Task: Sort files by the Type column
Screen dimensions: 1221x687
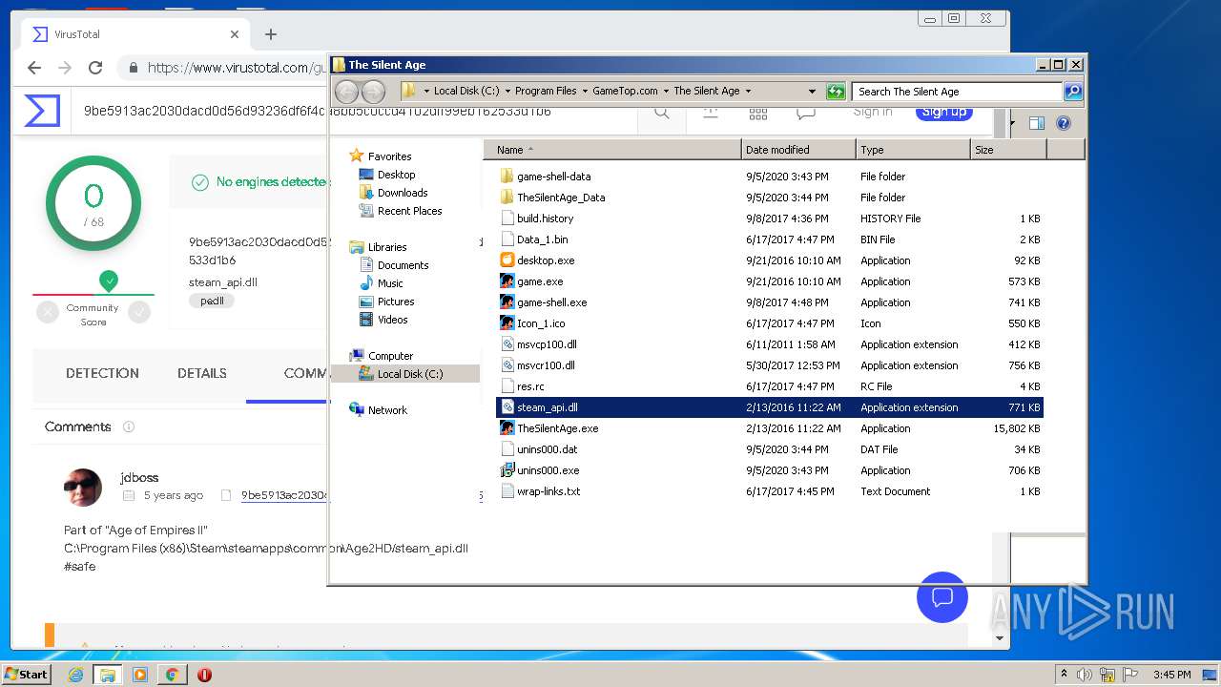Action: (913, 150)
